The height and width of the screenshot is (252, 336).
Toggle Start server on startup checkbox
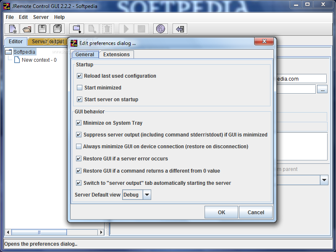[x=79, y=99]
